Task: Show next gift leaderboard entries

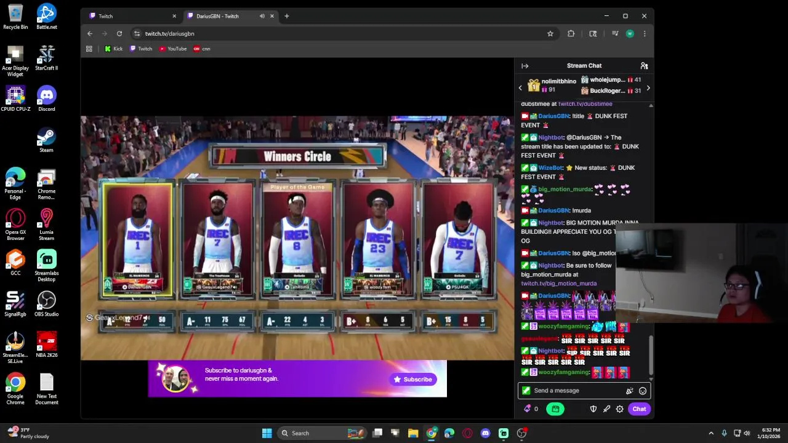Action: coord(648,88)
